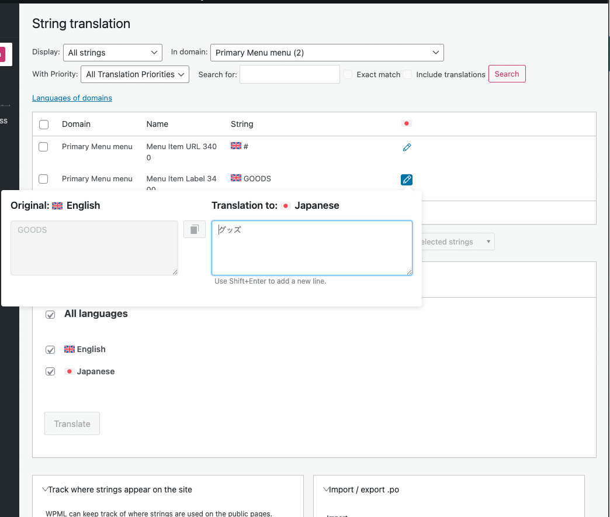
Task: Click the copy original text icon
Action: 195,229
